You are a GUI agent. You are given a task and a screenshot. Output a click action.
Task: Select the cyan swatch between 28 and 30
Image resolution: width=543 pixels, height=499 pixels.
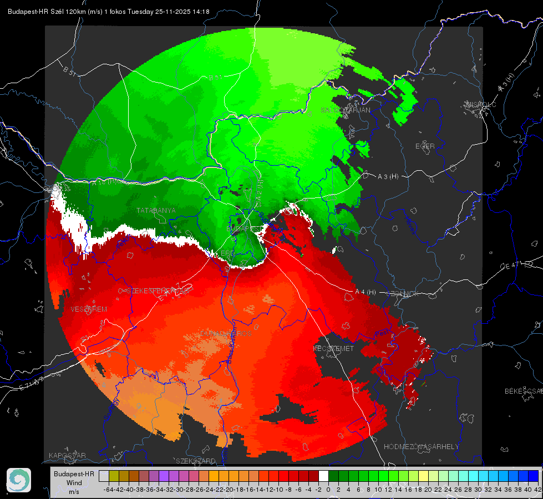[x=474, y=476]
